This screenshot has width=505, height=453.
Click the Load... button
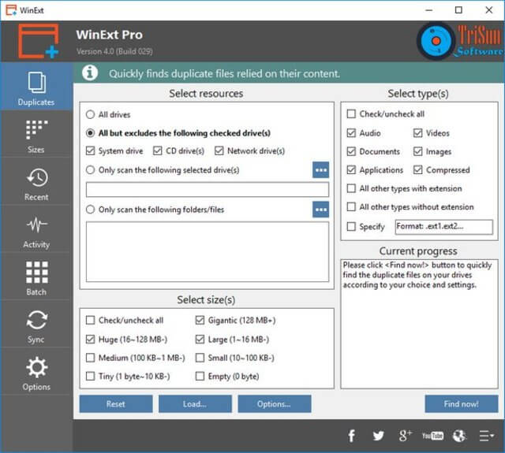pos(195,404)
